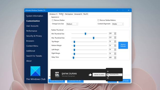Click the Min Thumbnail Size slider handle
The height and width of the screenshot is (90, 160).
85,34
